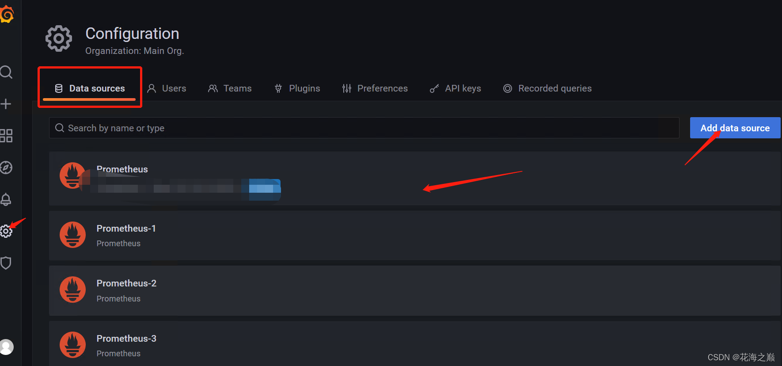
Task: Click the Prometheus type label under Prometheus-1
Action: [x=118, y=244]
